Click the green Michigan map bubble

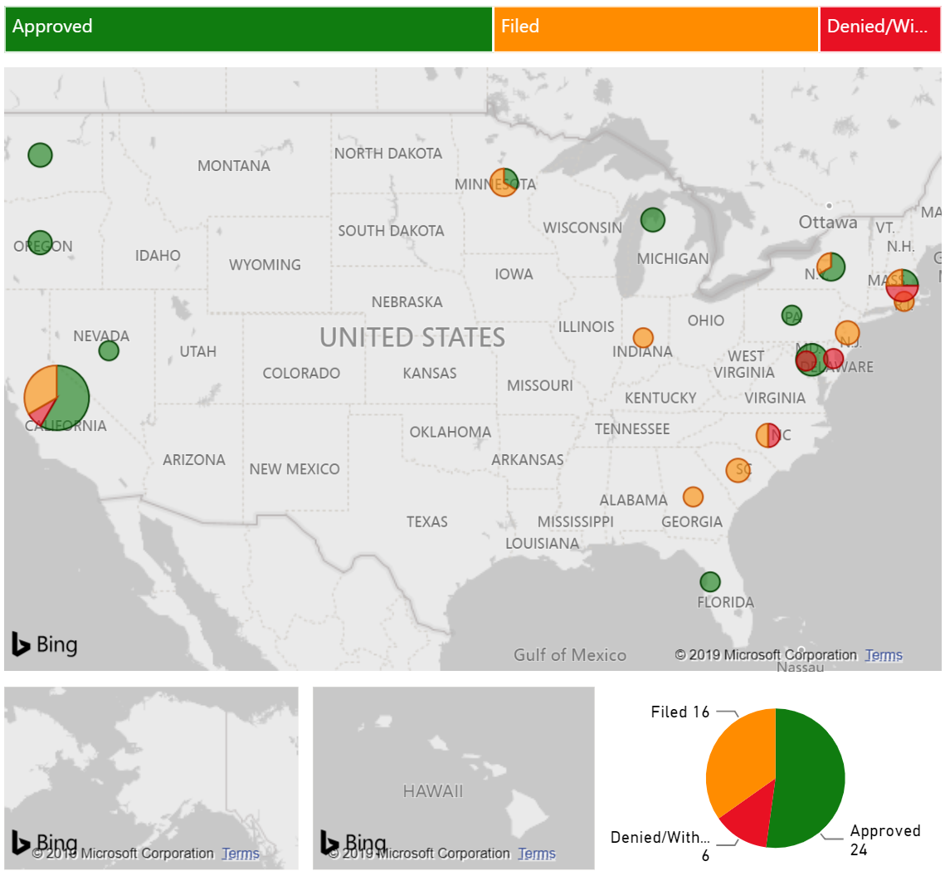653,219
